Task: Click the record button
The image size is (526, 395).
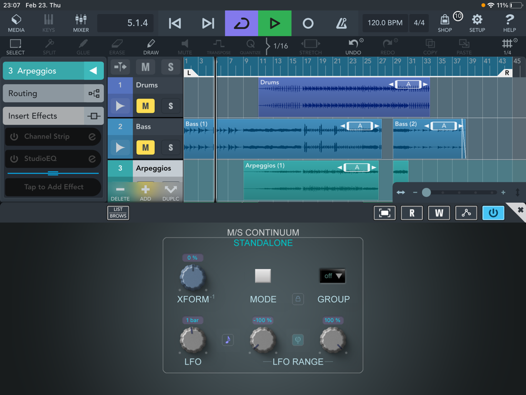Action: coord(308,23)
